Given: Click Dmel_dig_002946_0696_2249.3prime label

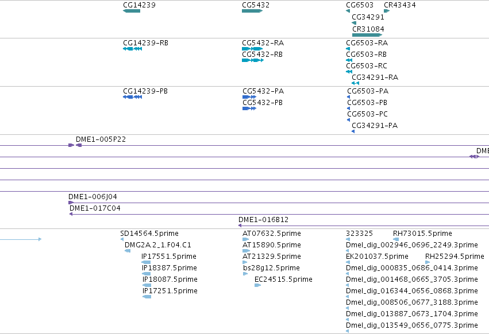Looking at the screenshot, I should 411,245.
